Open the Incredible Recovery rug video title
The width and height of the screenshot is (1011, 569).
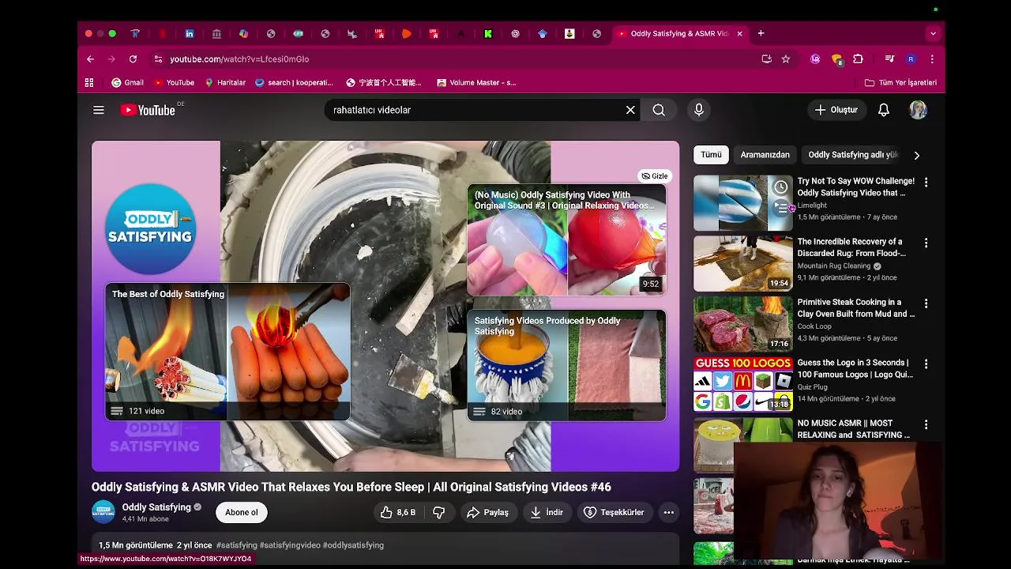click(x=851, y=247)
